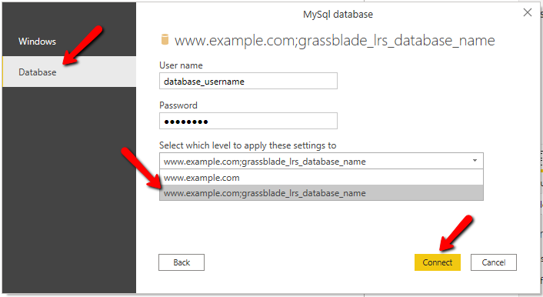Screen dimensions: 543x297
Task: Click the database cylinder icon in header
Action: pyautogui.click(x=165, y=39)
